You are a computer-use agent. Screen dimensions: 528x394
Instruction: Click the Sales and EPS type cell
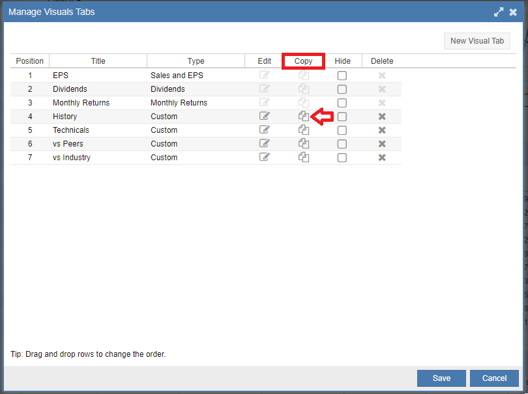point(196,76)
